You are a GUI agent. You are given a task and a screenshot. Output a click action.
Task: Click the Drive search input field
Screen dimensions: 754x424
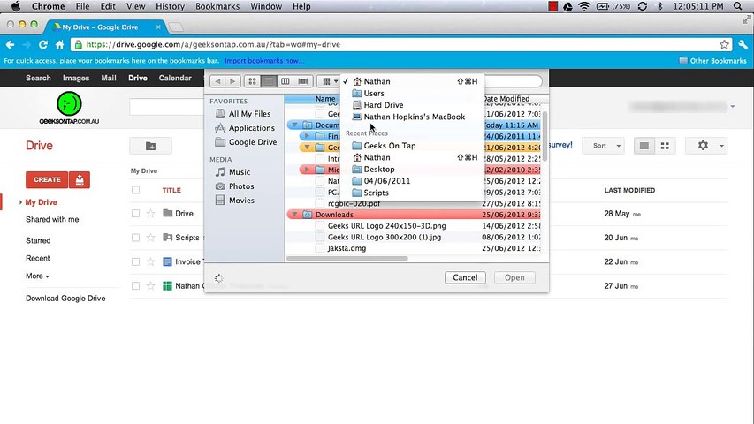(166, 107)
